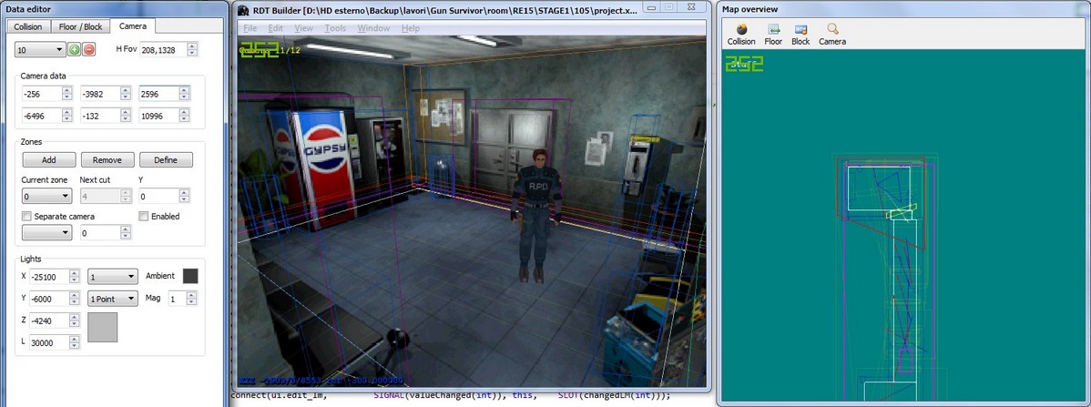Select the Floor icon in Map overview
Screen dimensions: 1091x407
pyautogui.click(x=773, y=29)
